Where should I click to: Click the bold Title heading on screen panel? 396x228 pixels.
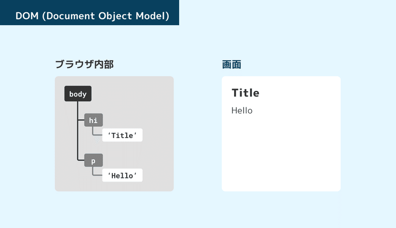246,93
